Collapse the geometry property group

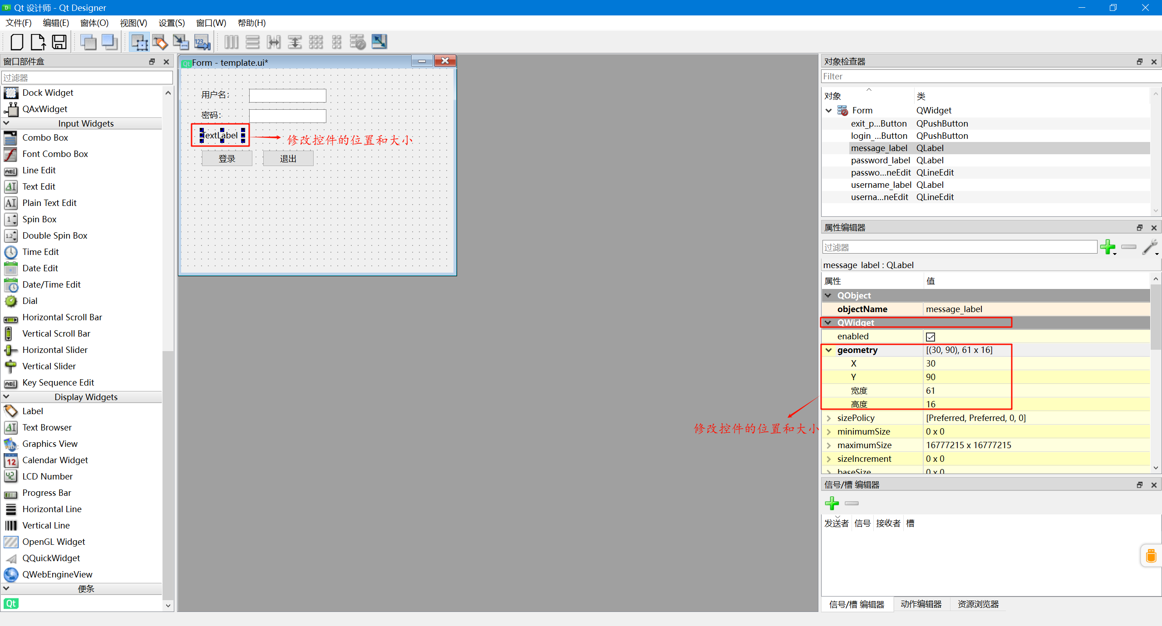pos(829,350)
